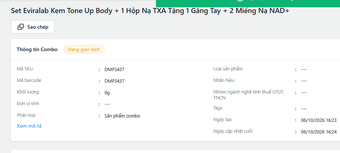Select the Mã barcode value DMP3437
Screen dimensions: 340x153
(114, 81)
